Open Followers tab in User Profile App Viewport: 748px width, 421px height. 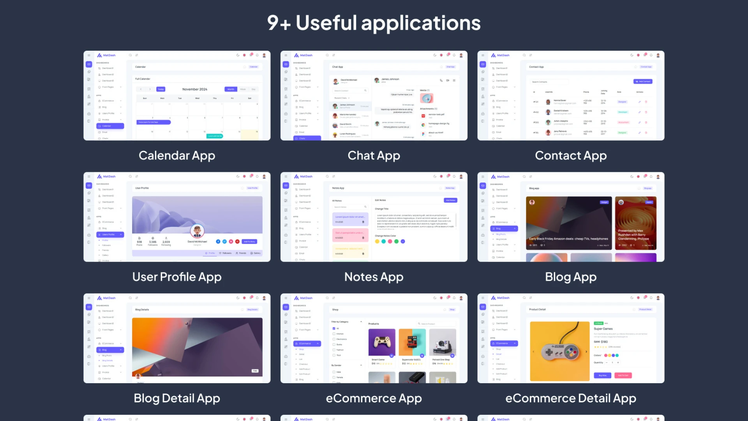coord(225,253)
